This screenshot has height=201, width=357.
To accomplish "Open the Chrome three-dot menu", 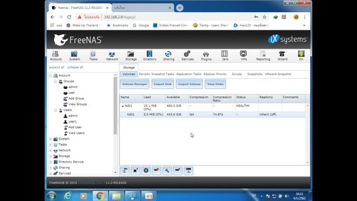I will tap(305, 17).
